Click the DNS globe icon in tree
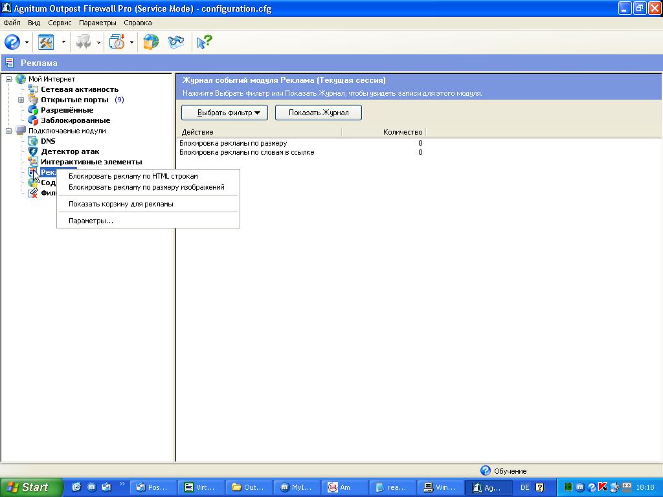663x497 pixels. (x=33, y=141)
